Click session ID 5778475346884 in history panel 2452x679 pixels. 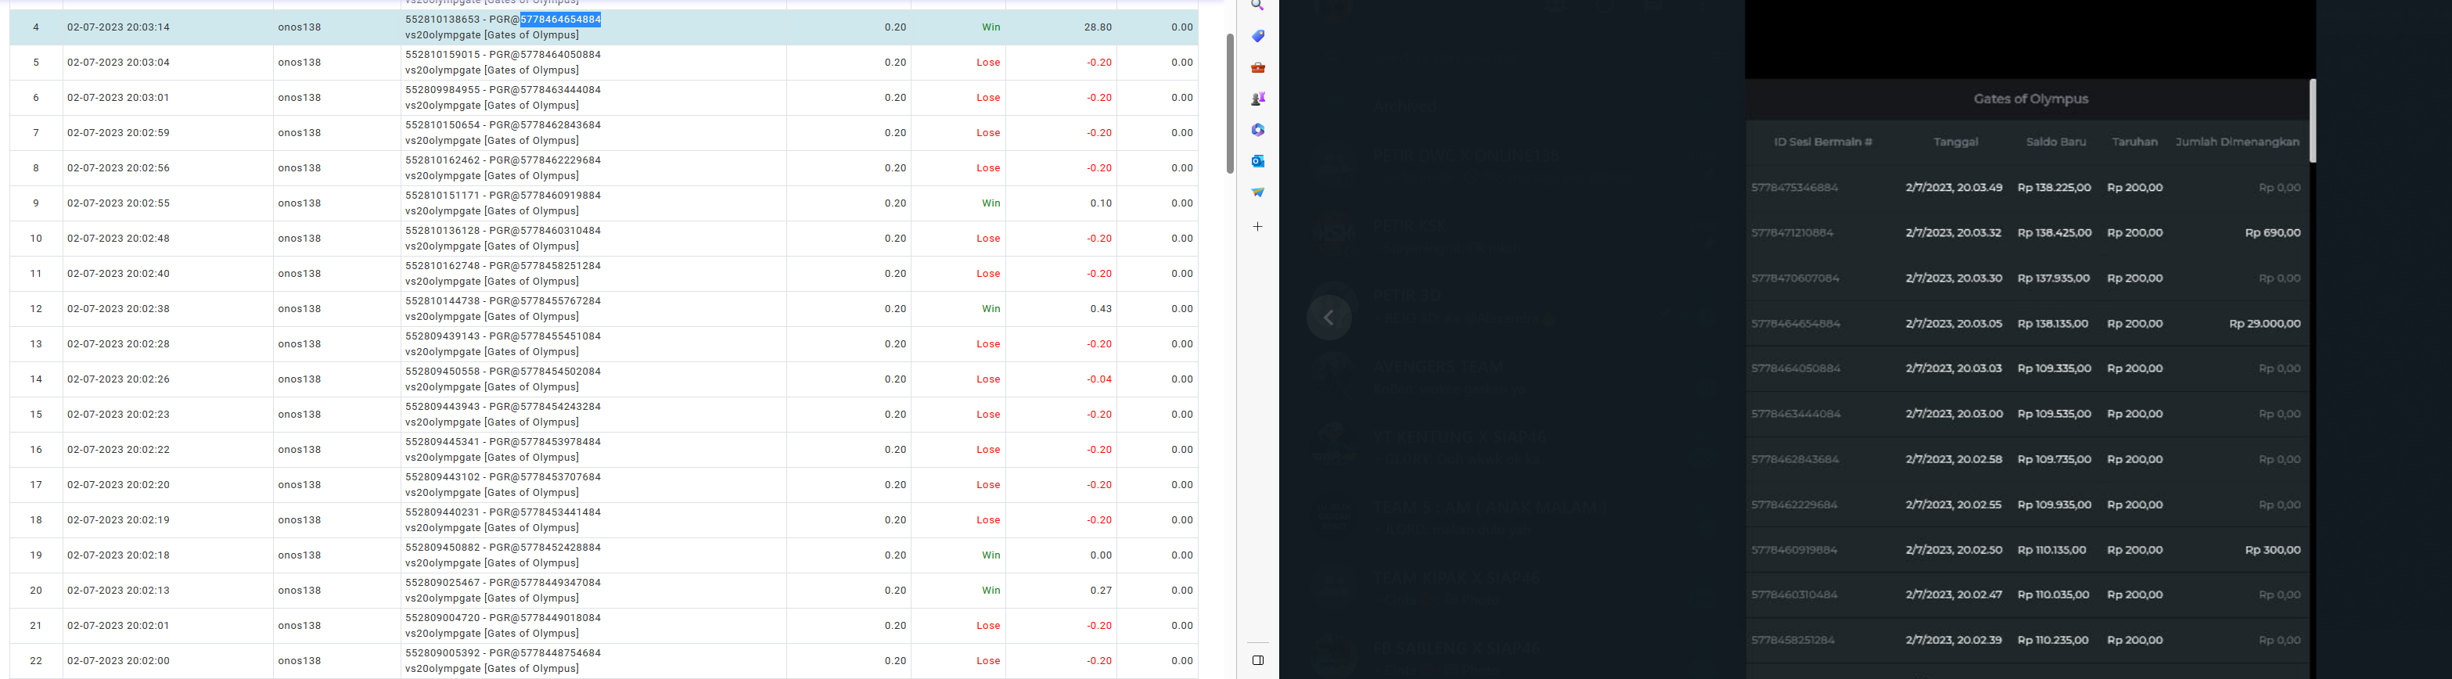click(x=1796, y=188)
